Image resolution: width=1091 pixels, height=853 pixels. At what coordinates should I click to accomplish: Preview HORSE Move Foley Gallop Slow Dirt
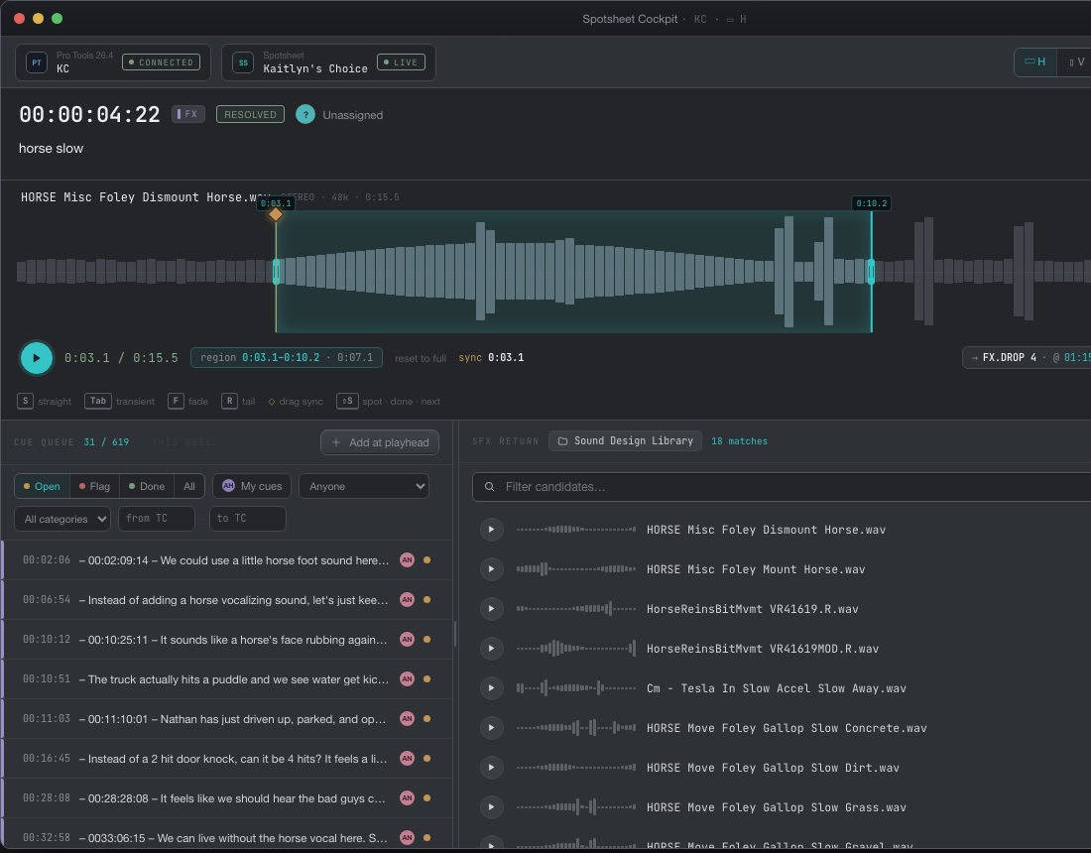(491, 768)
